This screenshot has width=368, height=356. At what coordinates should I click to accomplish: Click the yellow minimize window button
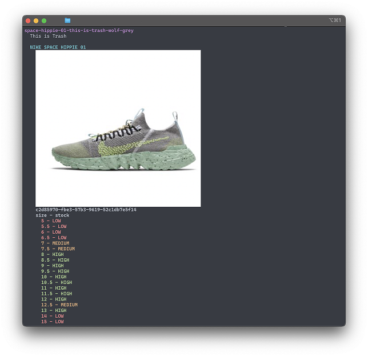(36, 21)
